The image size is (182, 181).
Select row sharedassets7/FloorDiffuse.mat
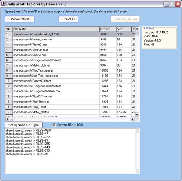coord(70,96)
